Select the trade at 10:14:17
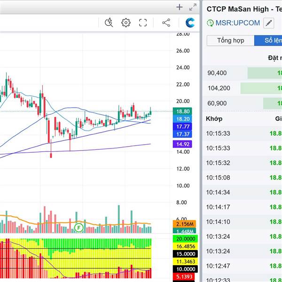Viewport: 282px width, 282px height. tap(243, 207)
